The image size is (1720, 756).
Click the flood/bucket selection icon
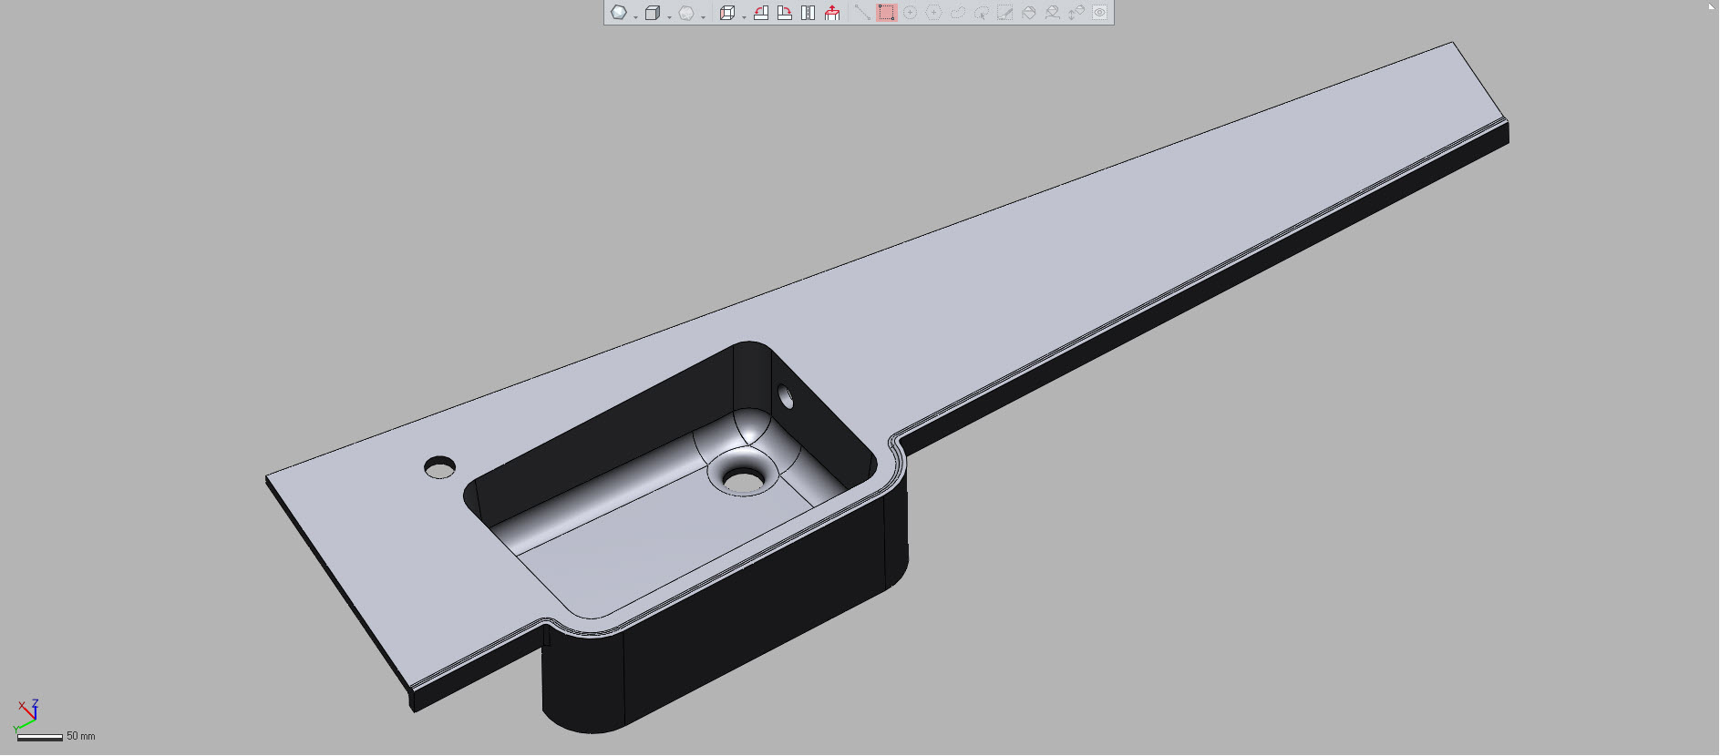1029,13
